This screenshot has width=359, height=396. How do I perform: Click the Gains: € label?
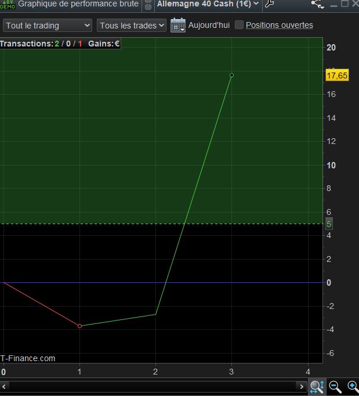(104, 44)
